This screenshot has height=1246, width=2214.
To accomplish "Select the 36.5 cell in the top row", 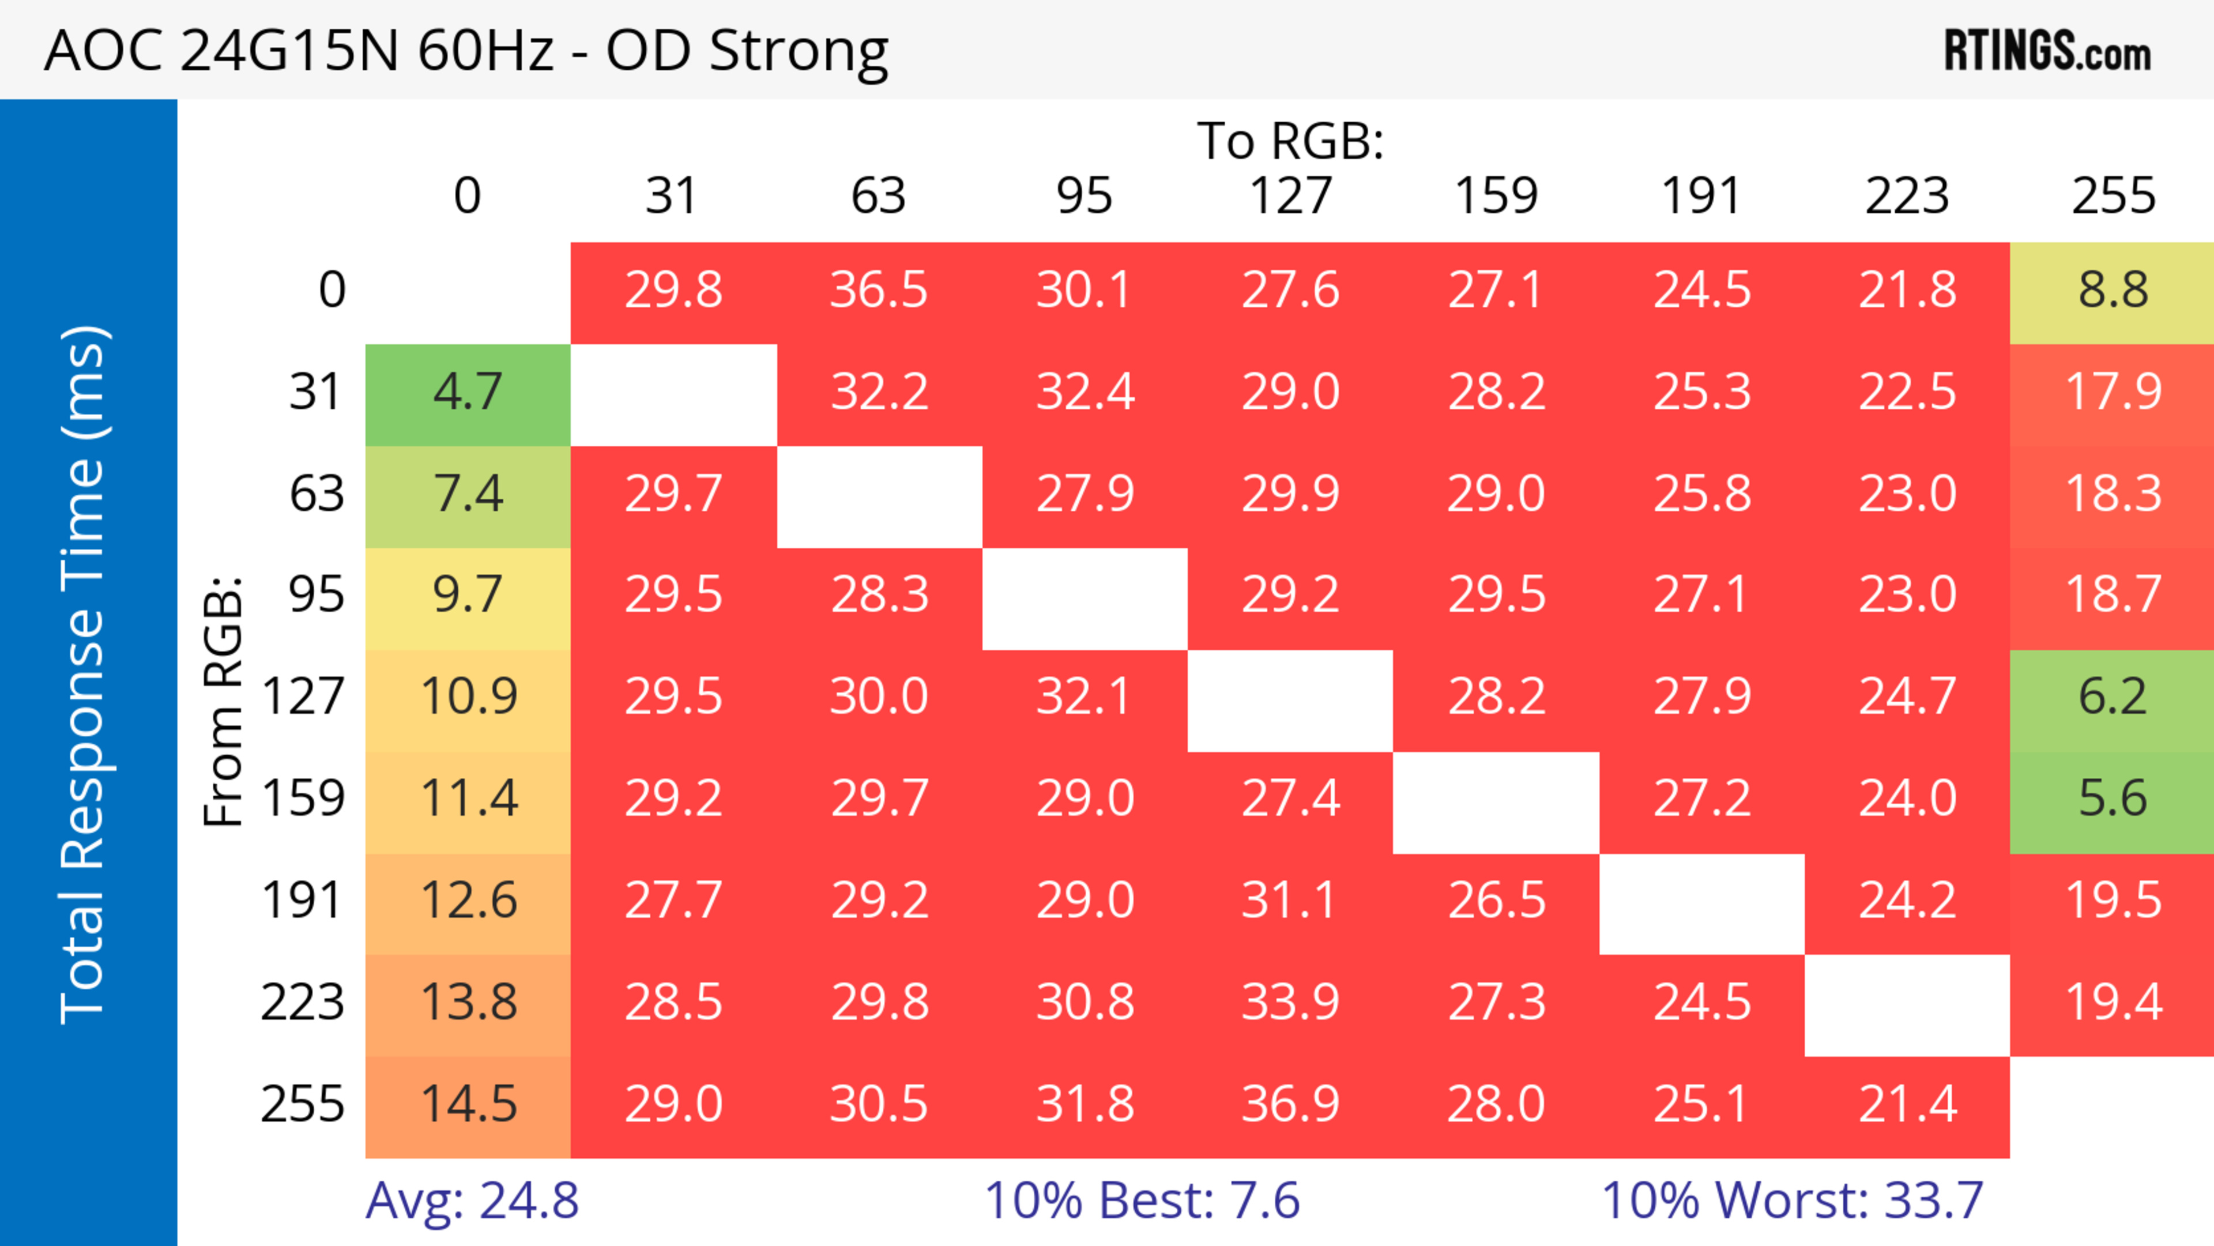I will coord(878,291).
